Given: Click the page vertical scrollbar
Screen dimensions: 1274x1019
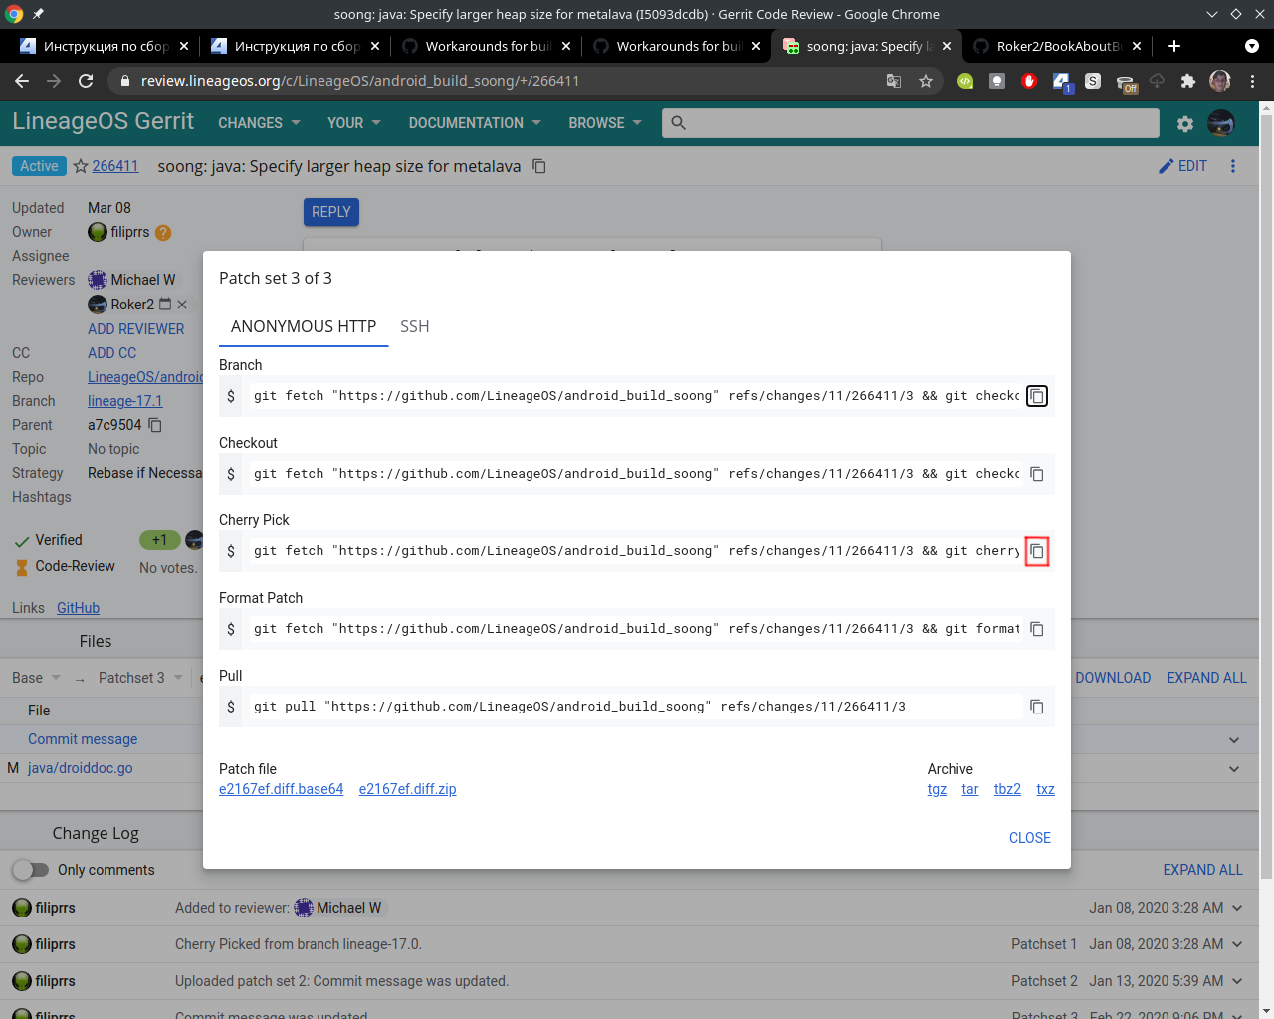Looking at the screenshot, I should 1266,498.
